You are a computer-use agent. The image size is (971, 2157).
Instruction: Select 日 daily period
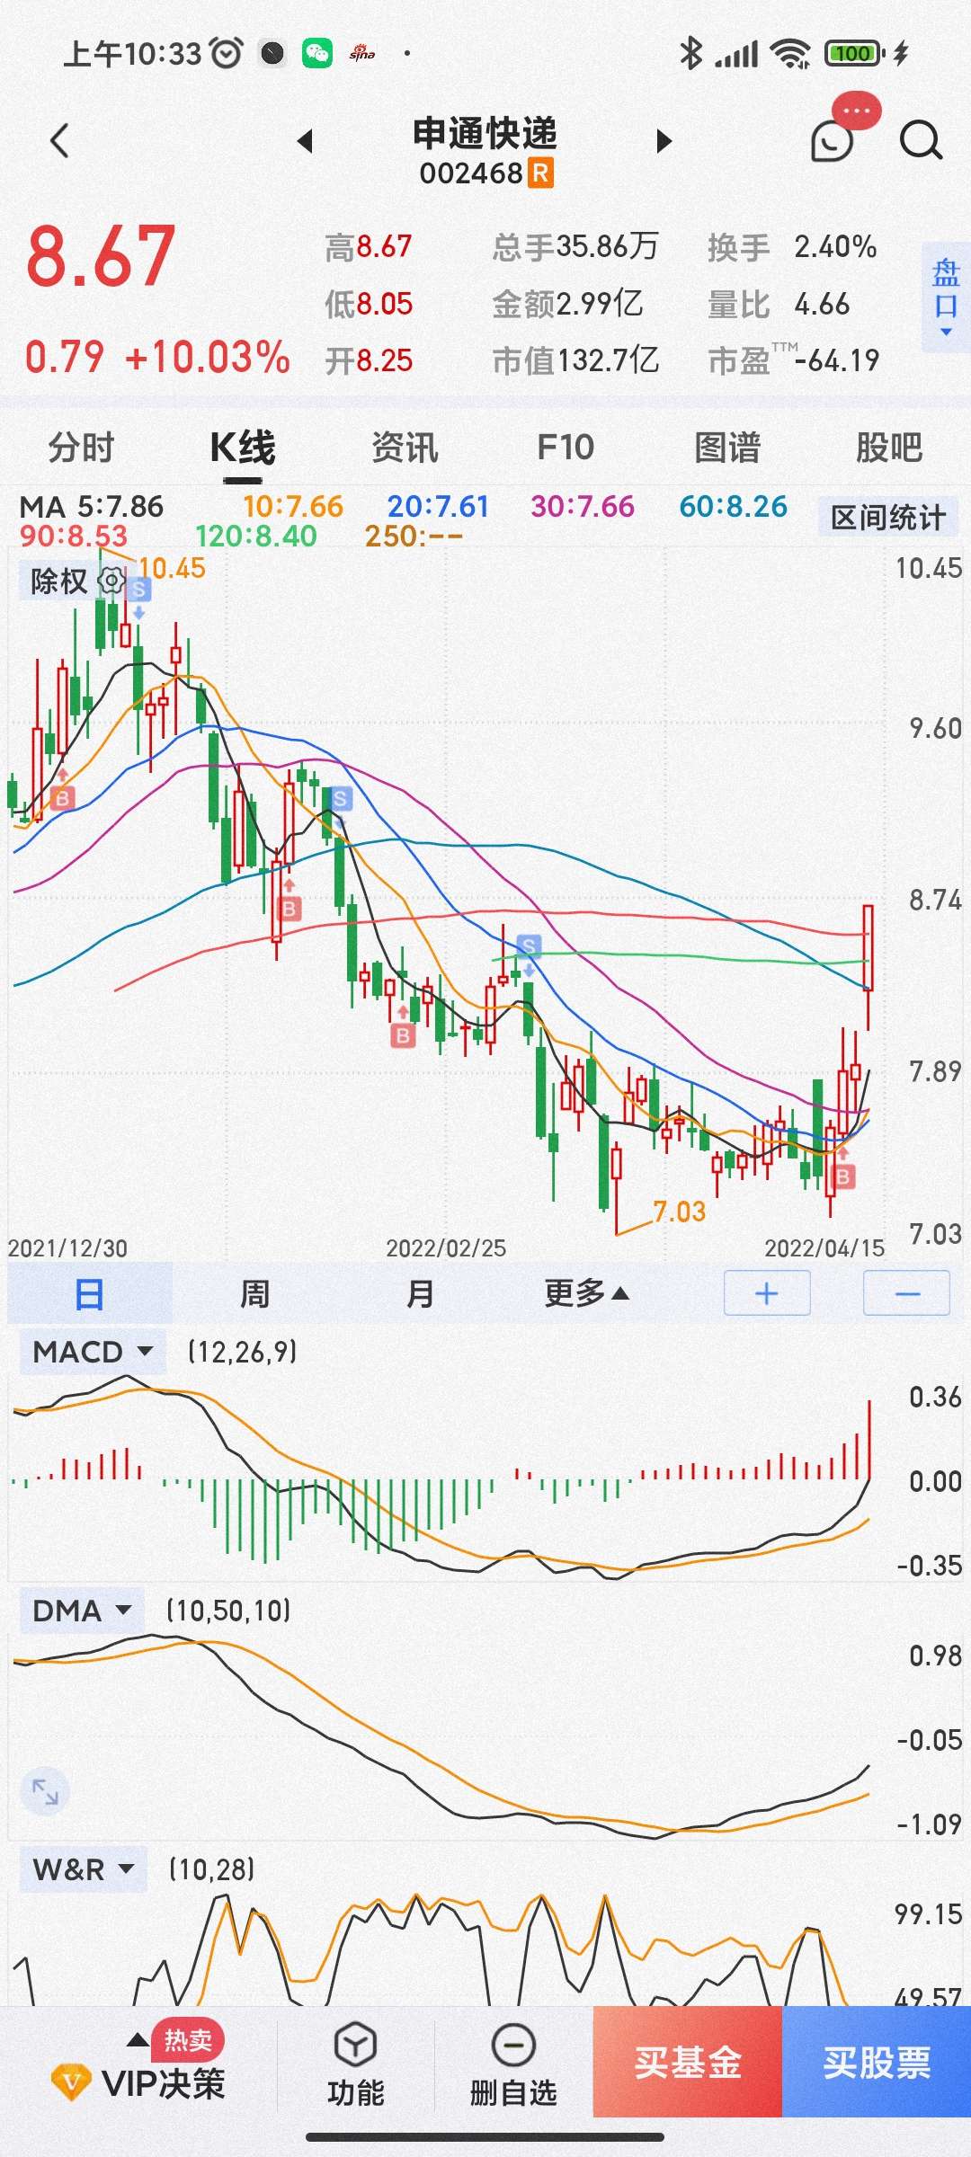point(89,1293)
